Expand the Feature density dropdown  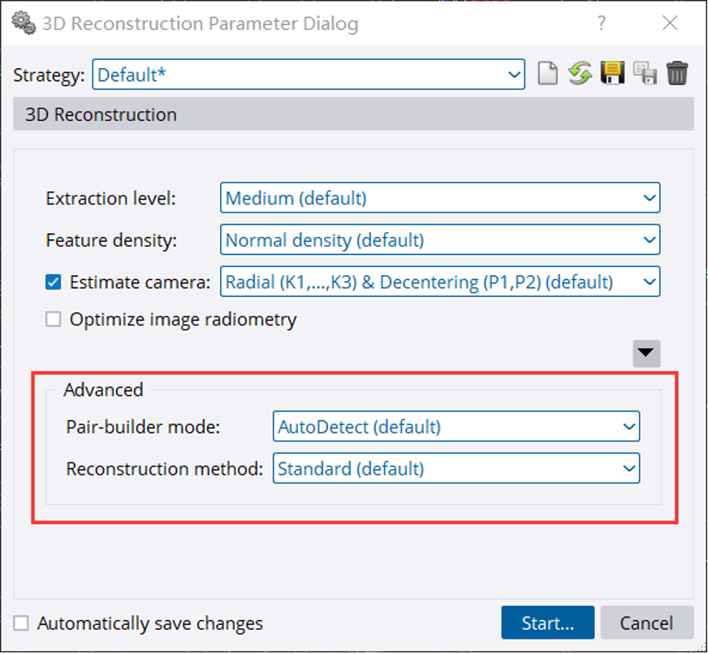pyautogui.click(x=439, y=240)
